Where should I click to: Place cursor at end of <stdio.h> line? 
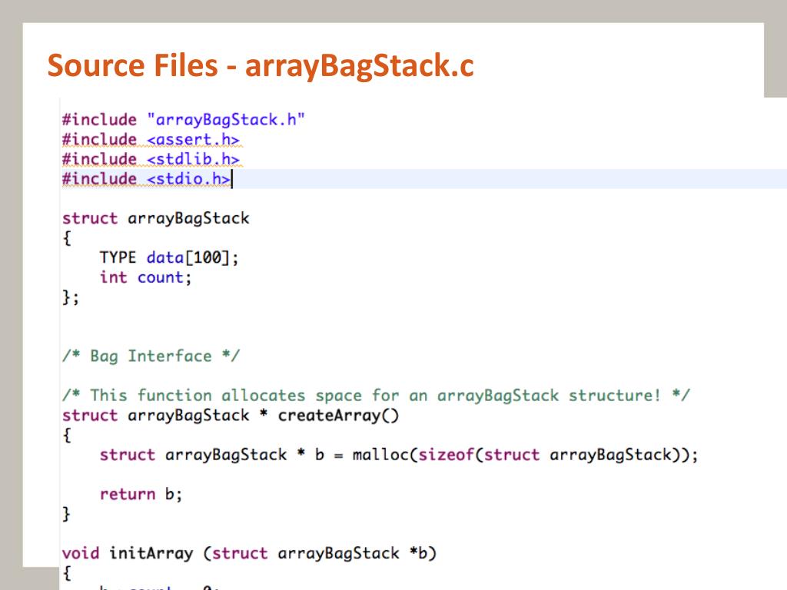click(x=231, y=180)
